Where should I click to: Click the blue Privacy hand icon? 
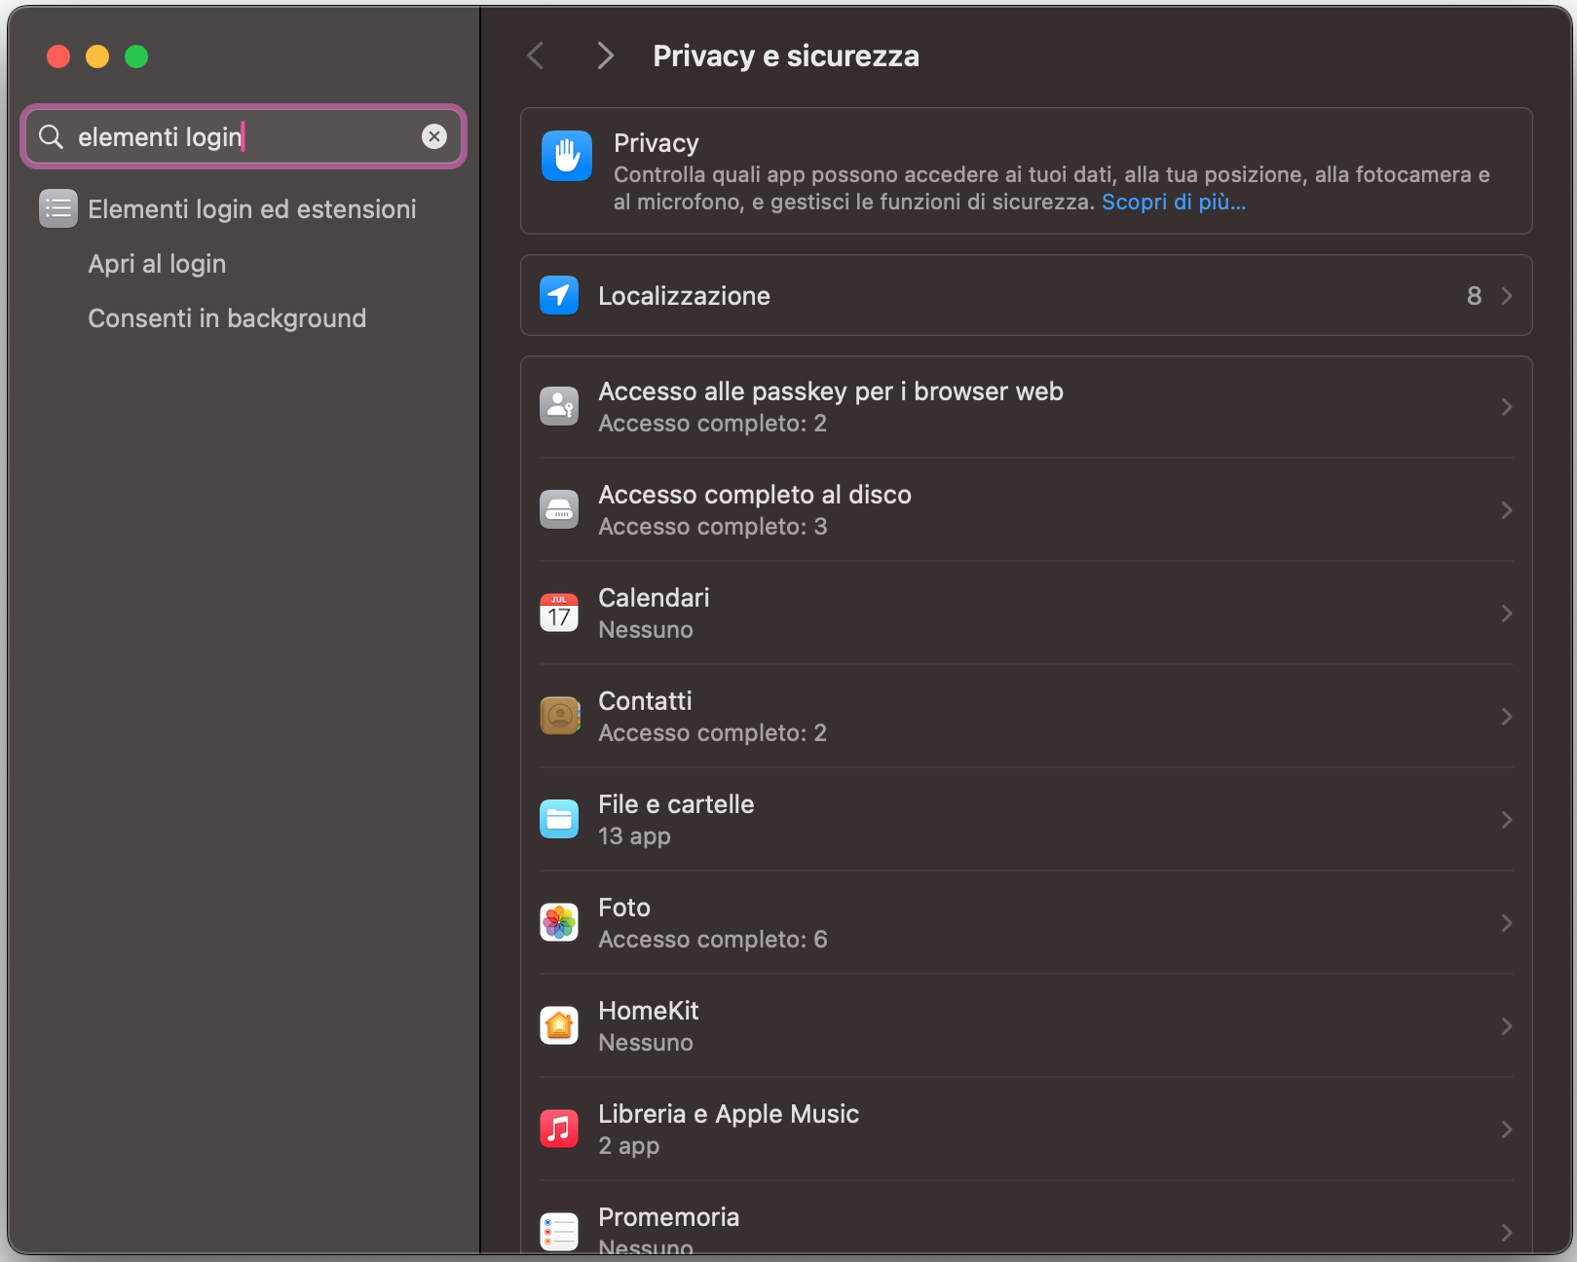567,156
